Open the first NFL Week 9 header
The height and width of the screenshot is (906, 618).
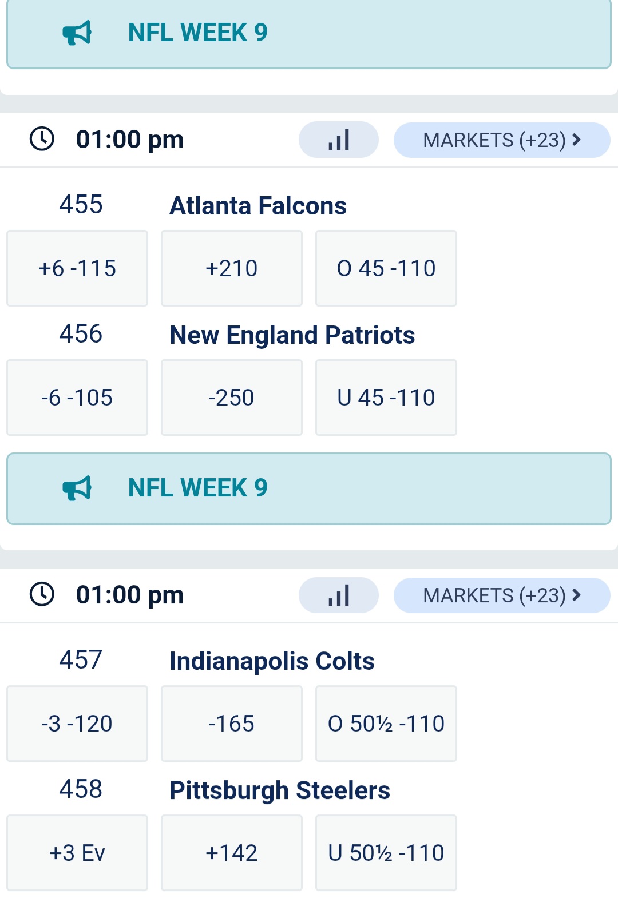[309, 34]
